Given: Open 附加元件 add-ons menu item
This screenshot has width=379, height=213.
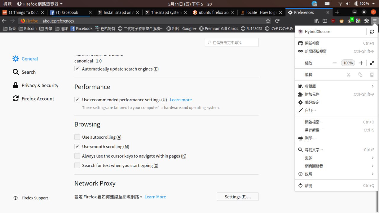Looking at the screenshot, I should tap(336, 94).
